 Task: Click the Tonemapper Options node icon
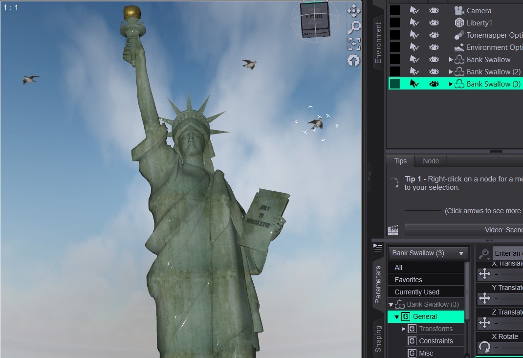tap(459, 35)
